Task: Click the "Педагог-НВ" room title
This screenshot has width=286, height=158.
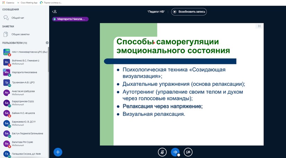Action: [x=156, y=12]
